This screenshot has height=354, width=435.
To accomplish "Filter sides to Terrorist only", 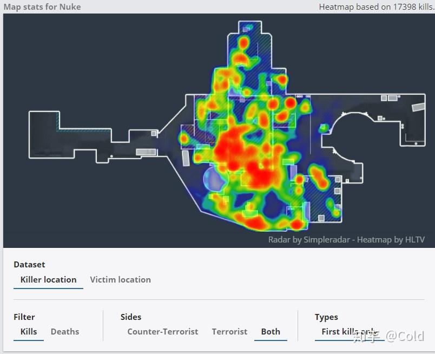I will 229,331.
